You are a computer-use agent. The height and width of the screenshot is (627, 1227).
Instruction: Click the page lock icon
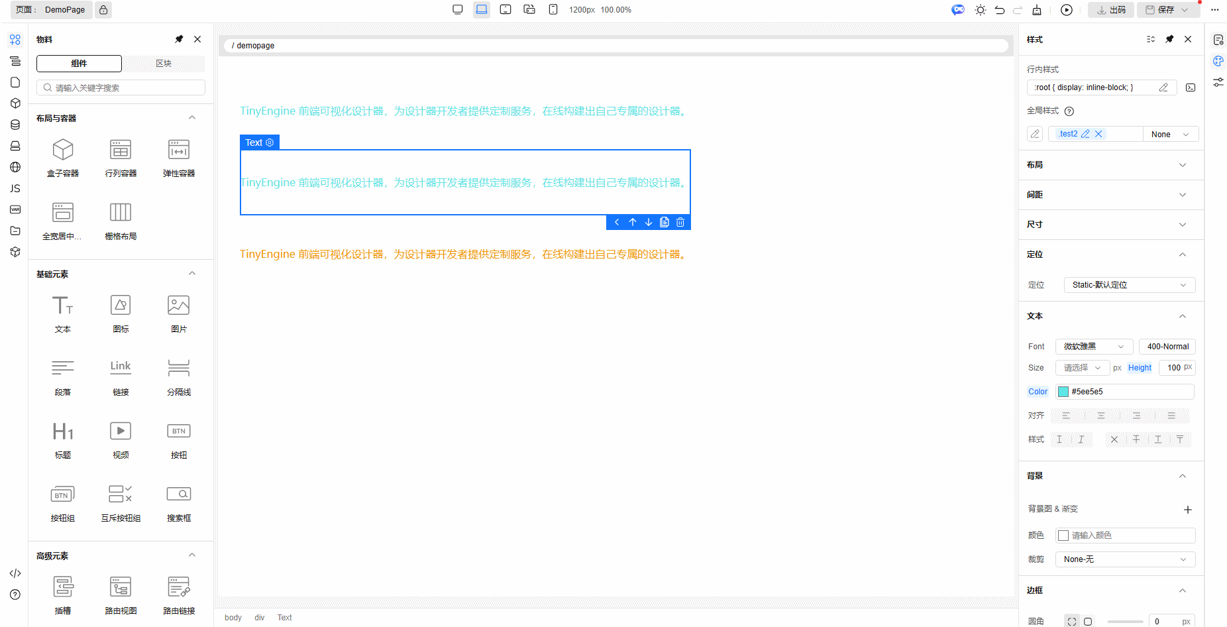[103, 10]
